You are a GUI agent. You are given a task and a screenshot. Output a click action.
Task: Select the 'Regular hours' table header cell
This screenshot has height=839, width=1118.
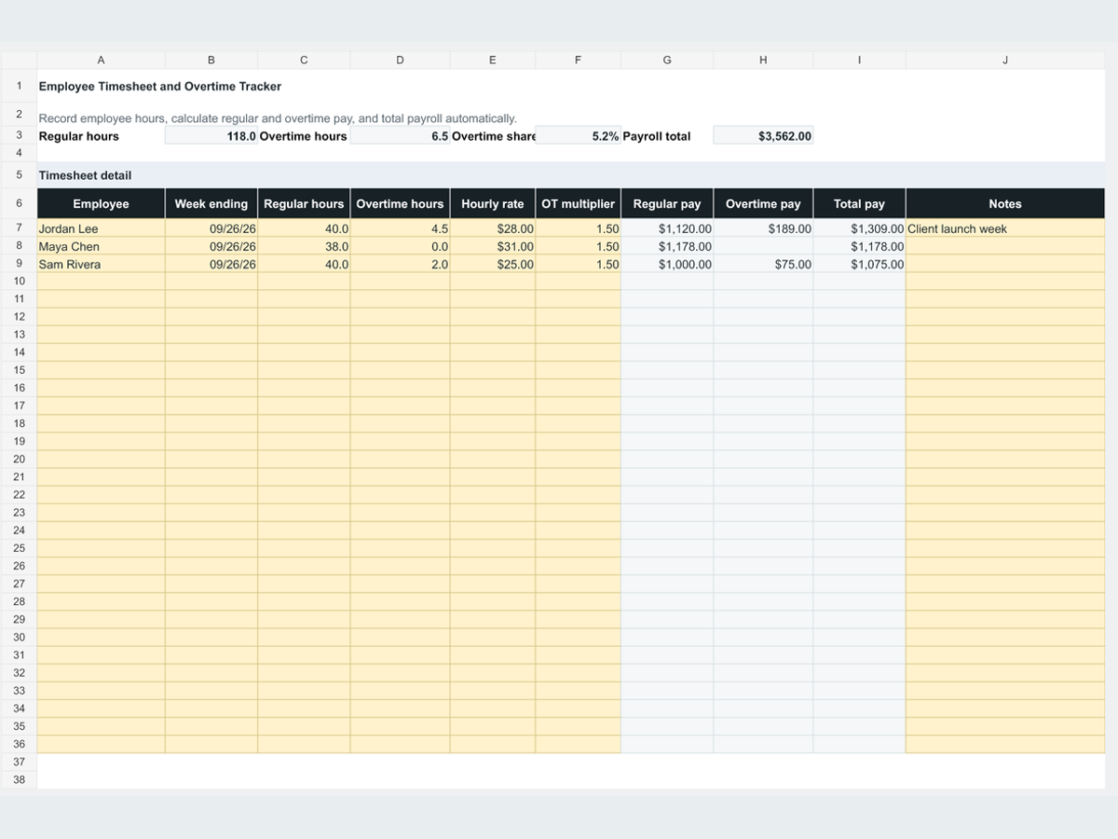304,204
